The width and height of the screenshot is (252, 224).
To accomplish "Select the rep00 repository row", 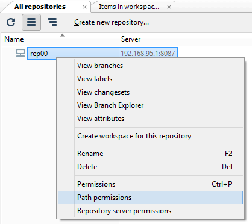I will 102,54.
